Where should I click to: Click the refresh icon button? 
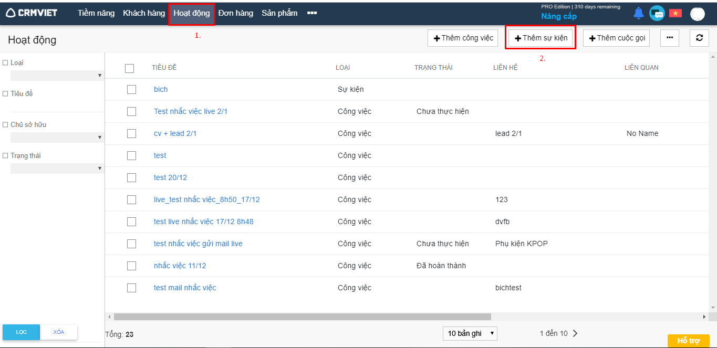699,38
